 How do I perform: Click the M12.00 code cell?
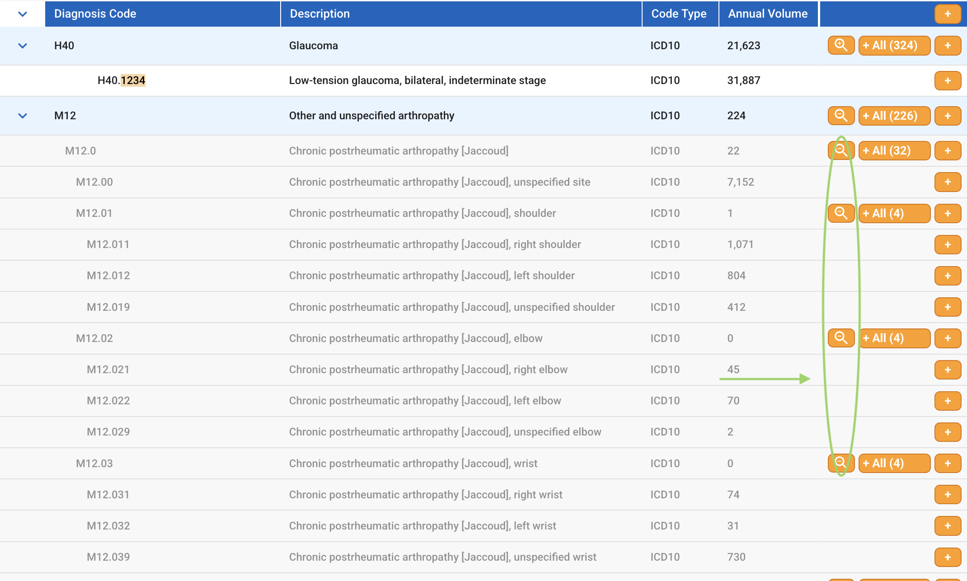coord(94,182)
